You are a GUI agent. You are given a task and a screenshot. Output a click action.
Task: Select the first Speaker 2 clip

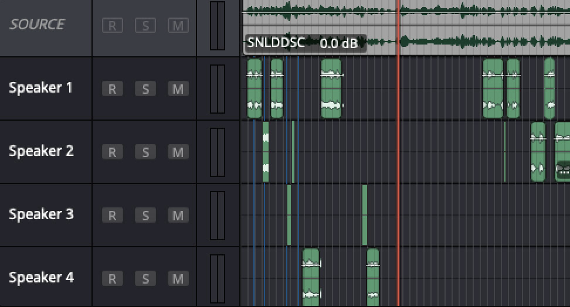click(x=266, y=152)
